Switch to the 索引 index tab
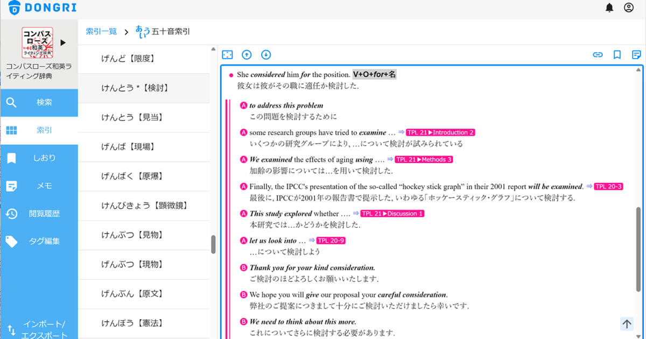The image size is (646, 339). [x=11, y=129]
